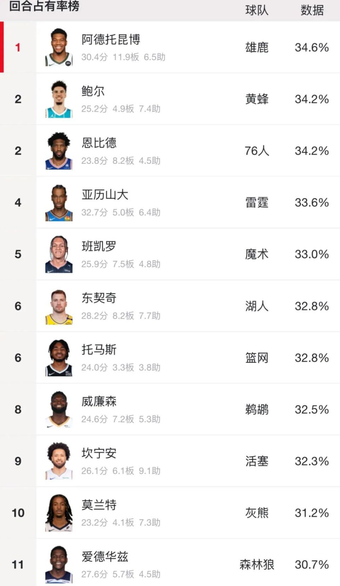This screenshot has height=586, width=340.
Task: Open 阿德托昆博 player headshot
Action: pos(59,47)
